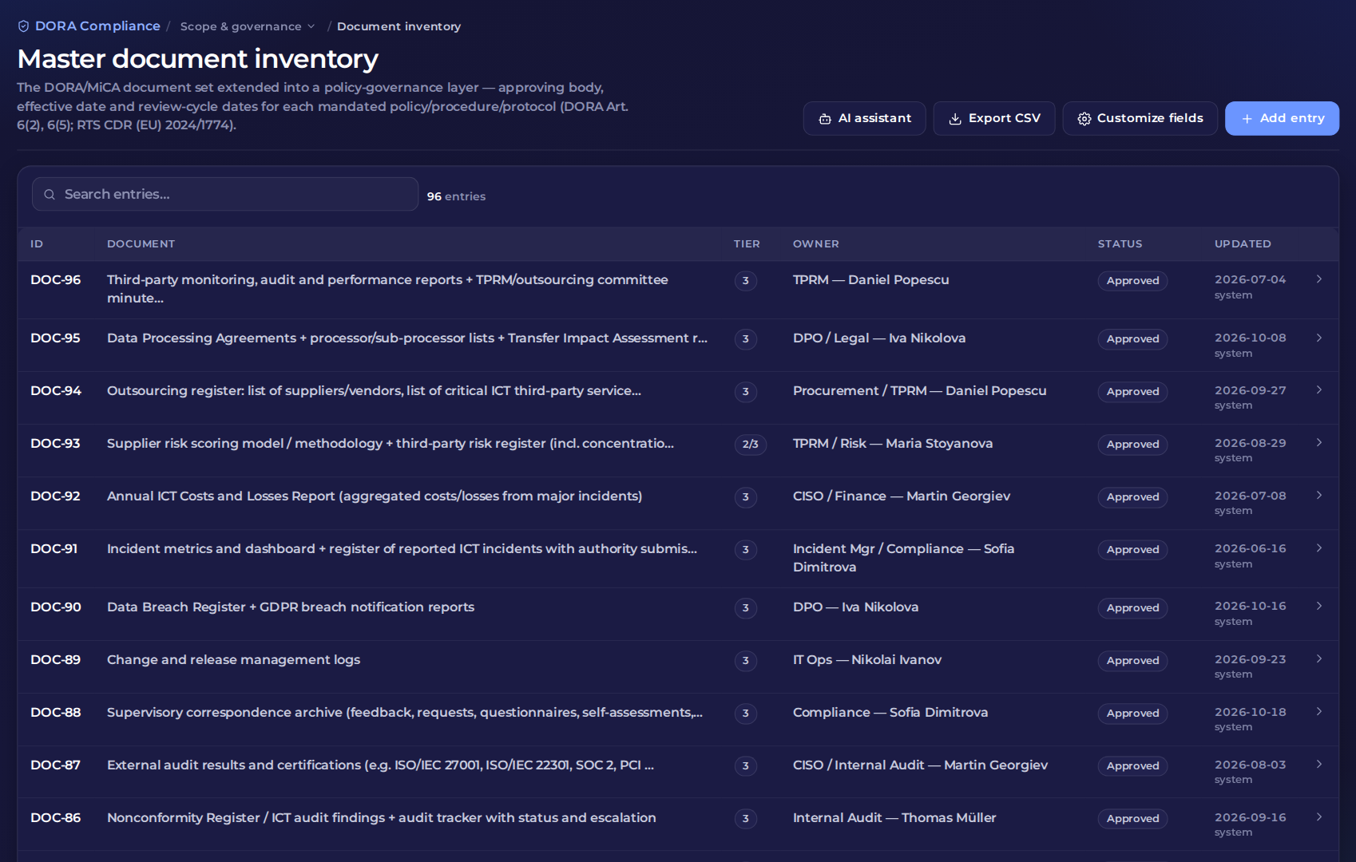Select the DOC-96 ID cell

(56, 280)
